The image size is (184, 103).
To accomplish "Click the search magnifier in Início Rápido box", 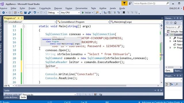I will pos(168,3).
